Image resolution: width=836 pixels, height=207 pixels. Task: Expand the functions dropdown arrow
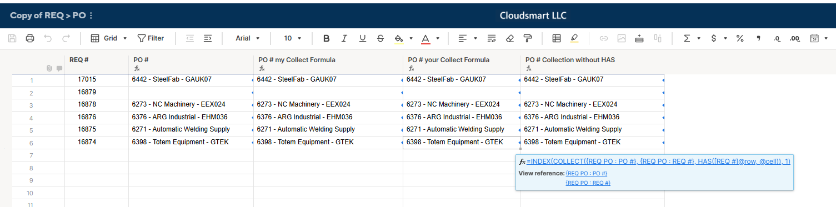point(698,38)
